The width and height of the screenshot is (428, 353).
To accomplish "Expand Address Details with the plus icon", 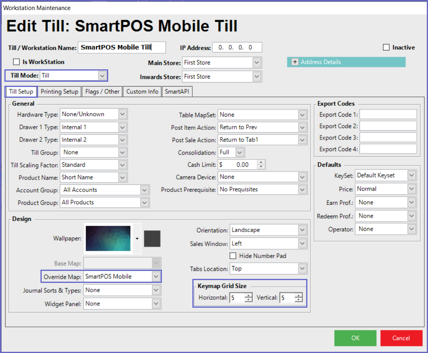I will pyautogui.click(x=295, y=62).
